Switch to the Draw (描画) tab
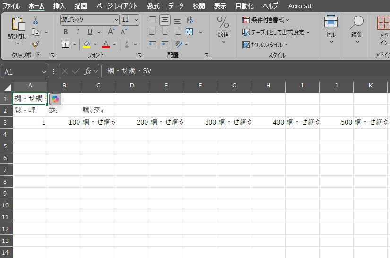Viewport: 390px width, 258px height. (80, 6)
